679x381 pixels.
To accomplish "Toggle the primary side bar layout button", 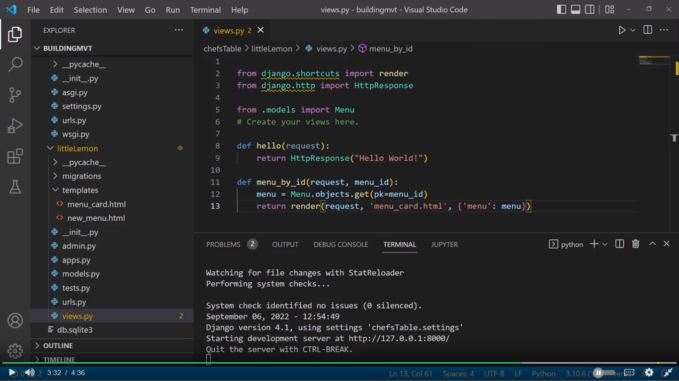I will pos(561,10).
